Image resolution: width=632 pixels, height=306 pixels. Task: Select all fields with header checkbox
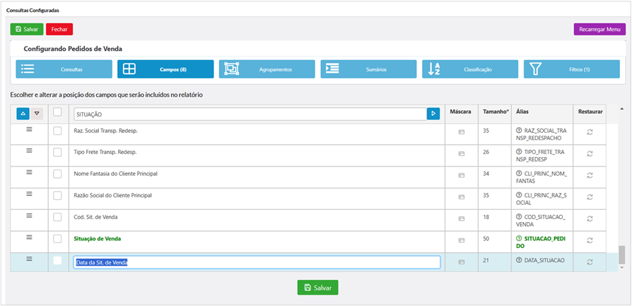pos(57,112)
